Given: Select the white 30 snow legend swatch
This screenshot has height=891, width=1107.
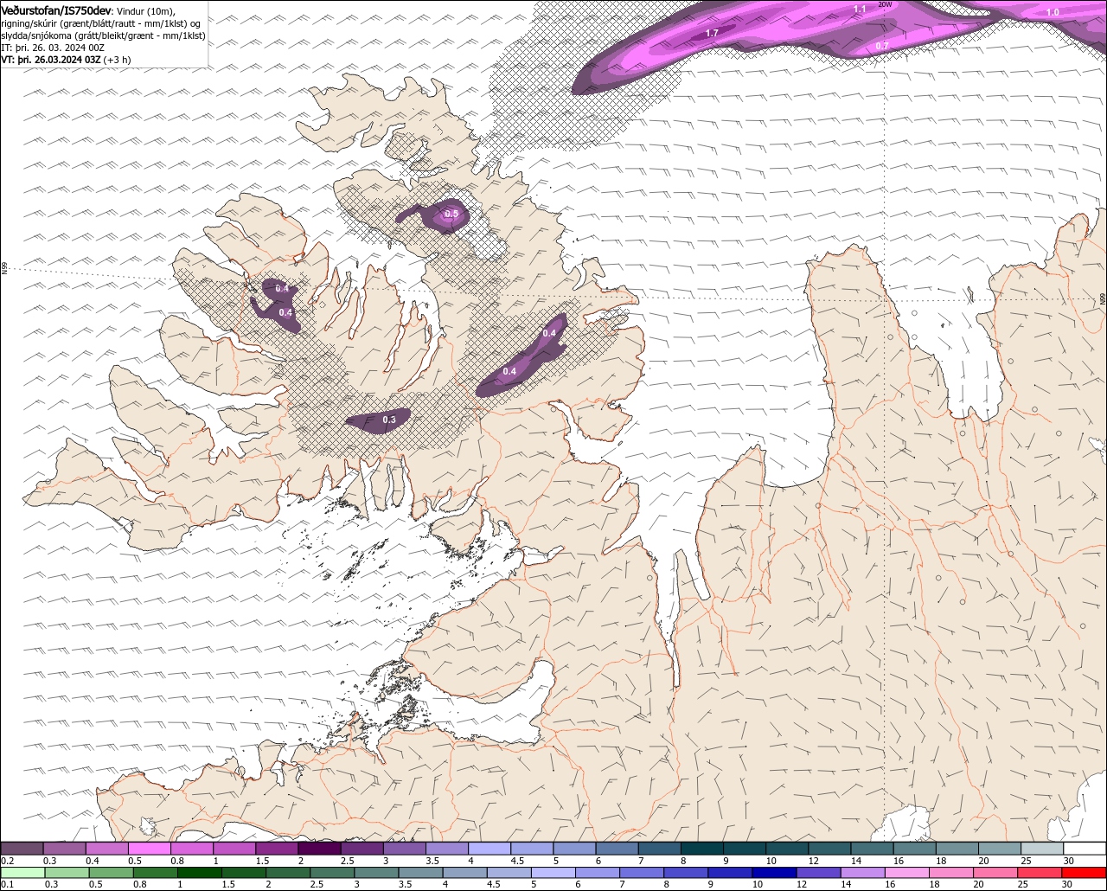Looking at the screenshot, I should click(x=1085, y=849).
